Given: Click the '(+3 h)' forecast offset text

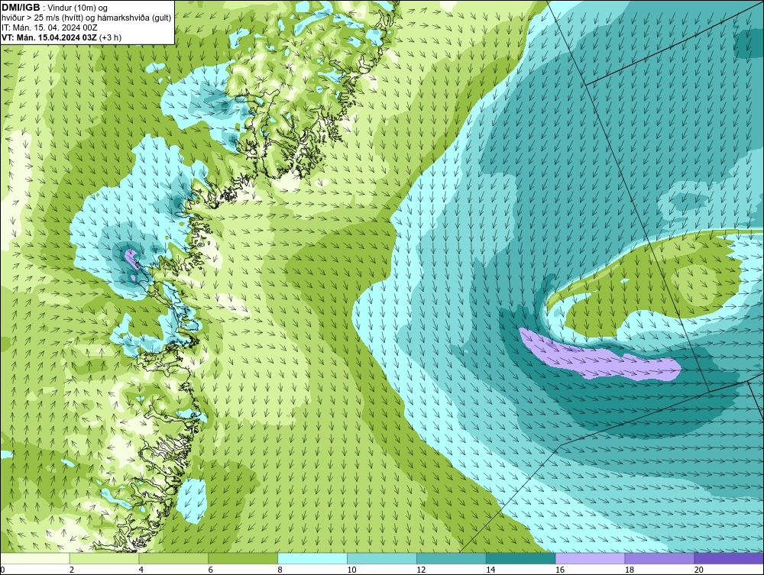Looking at the screenshot, I should click(110, 37).
